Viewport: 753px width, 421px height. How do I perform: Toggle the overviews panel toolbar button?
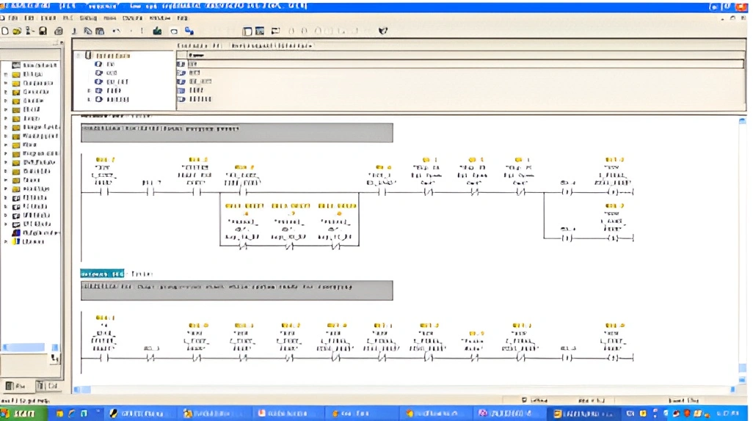pyautogui.click(x=247, y=31)
